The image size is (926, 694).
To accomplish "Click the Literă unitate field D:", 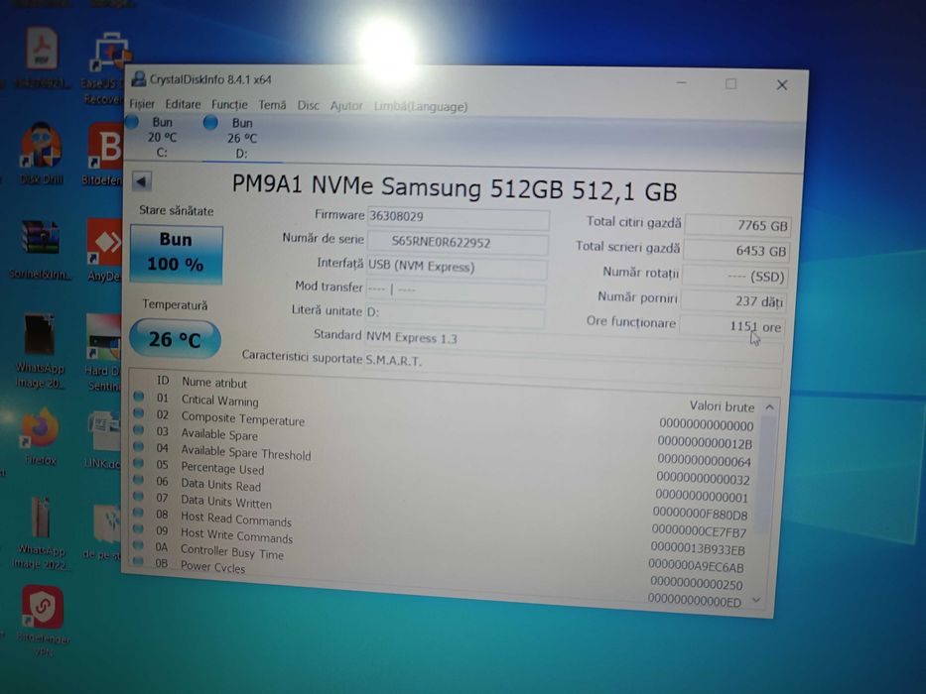I will click(455, 313).
